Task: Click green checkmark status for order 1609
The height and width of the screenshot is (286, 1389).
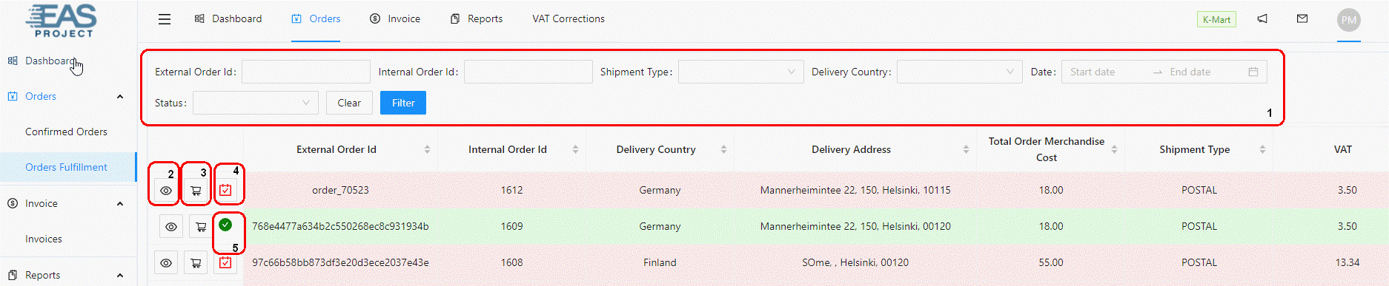Action: tap(225, 225)
